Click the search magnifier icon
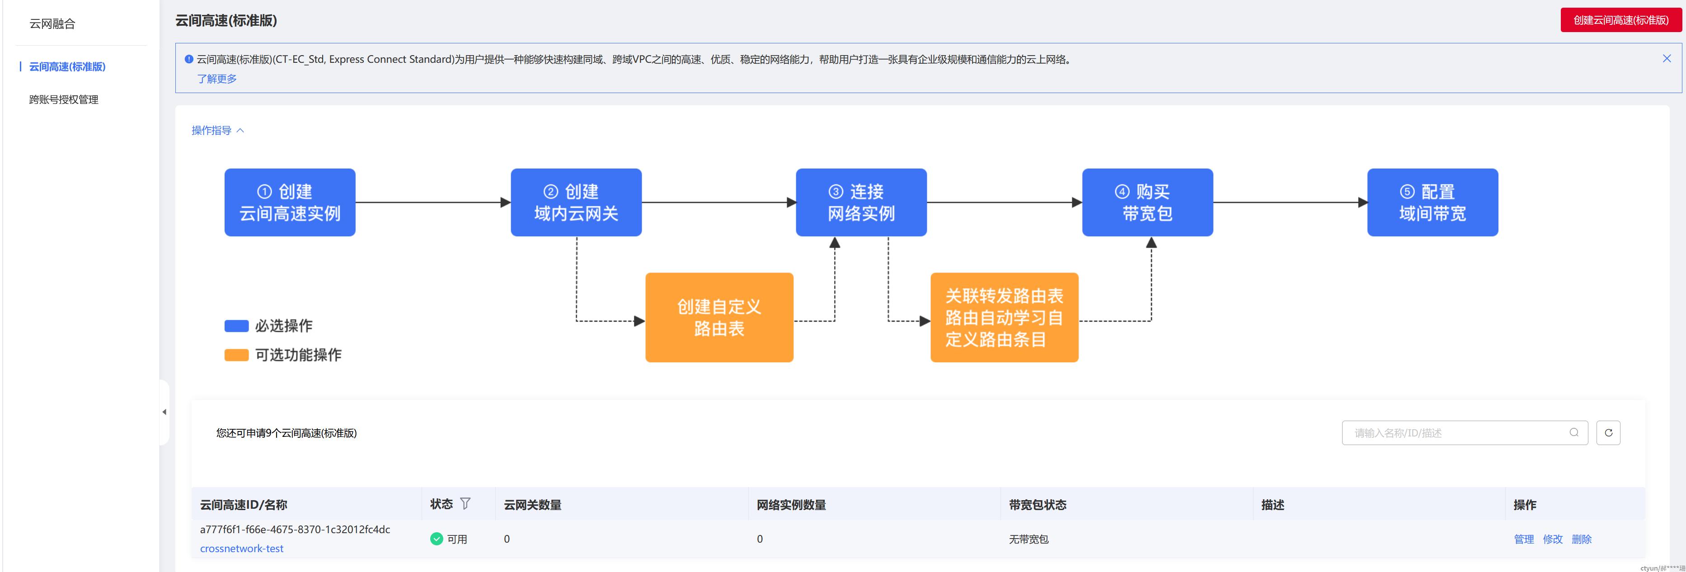Image resolution: width=1686 pixels, height=572 pixels. 1573,432
